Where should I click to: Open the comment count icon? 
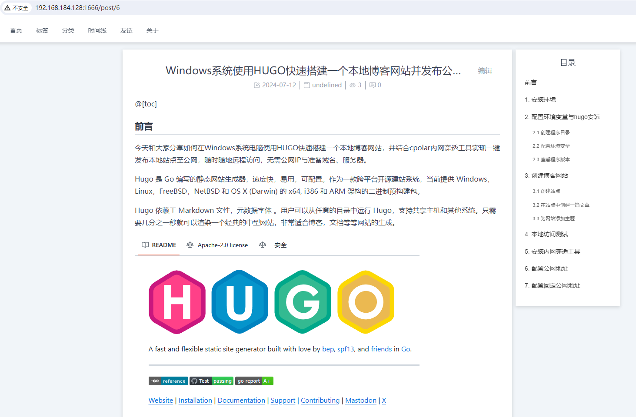pyautogui.click(x=372, y=85)
